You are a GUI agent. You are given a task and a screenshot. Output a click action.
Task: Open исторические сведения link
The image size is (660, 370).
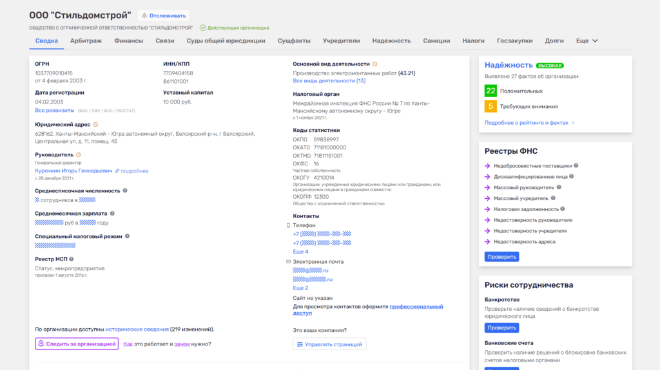coord(137,329)
